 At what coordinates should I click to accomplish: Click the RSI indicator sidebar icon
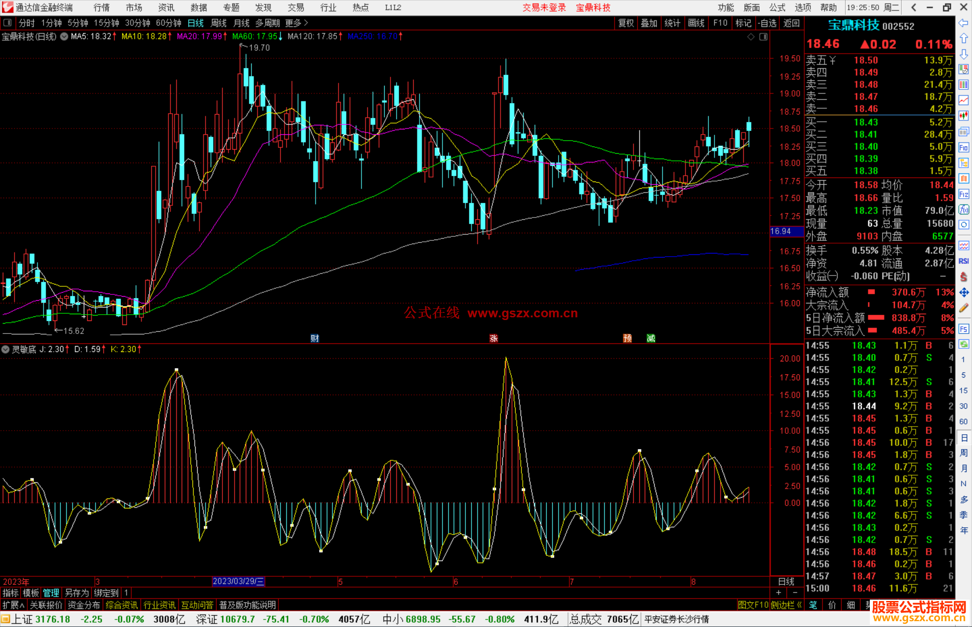(963, 261)
